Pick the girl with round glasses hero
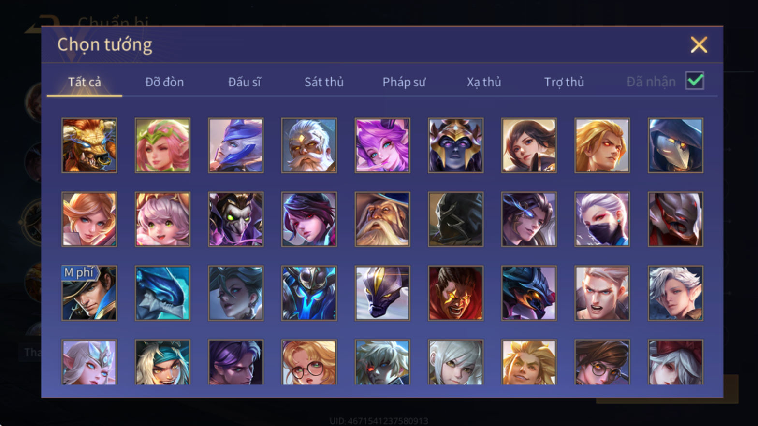 click(309, 362)
